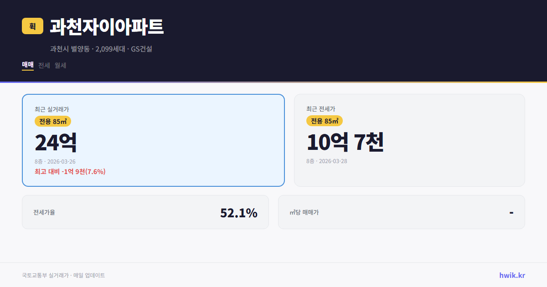The height and width of the screenshot is (287, 547).
Task: Click the 전세가율 52.1% card
Action: click(146, 212)
